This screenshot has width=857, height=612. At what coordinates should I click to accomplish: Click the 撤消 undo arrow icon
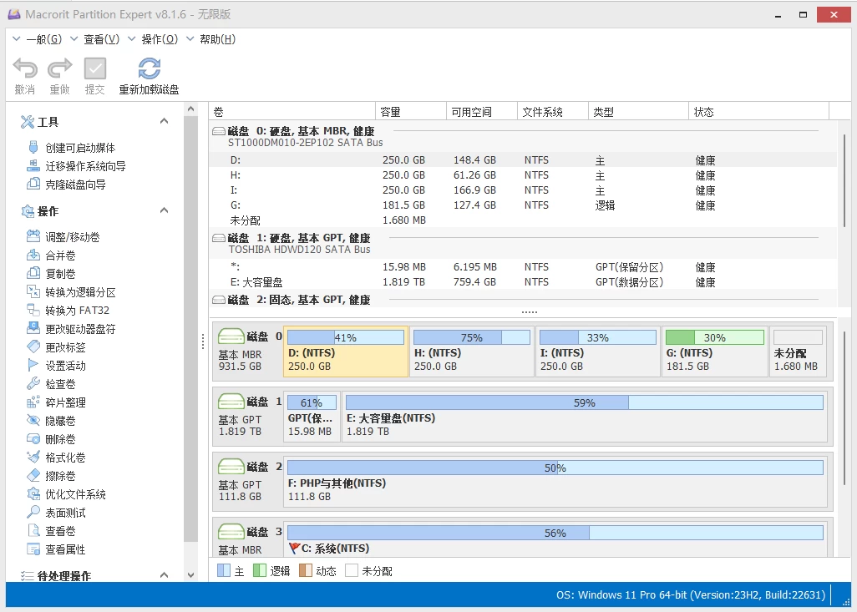coord(25,68)
